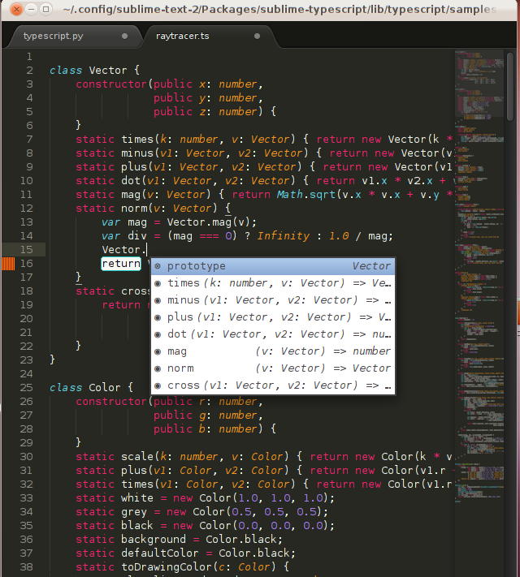This screenshot has height=577, width=520.
Task: Choose the norm completion suggestion
Action: point(273,368)
